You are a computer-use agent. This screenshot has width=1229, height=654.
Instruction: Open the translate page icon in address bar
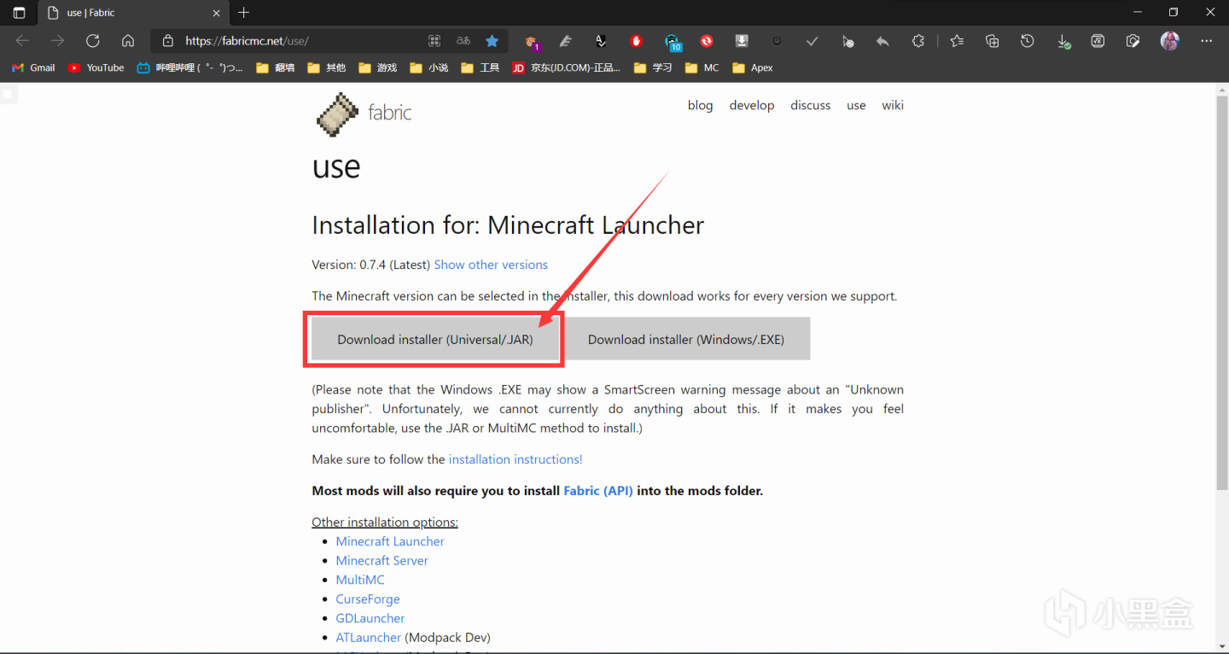tap(463, 41)
